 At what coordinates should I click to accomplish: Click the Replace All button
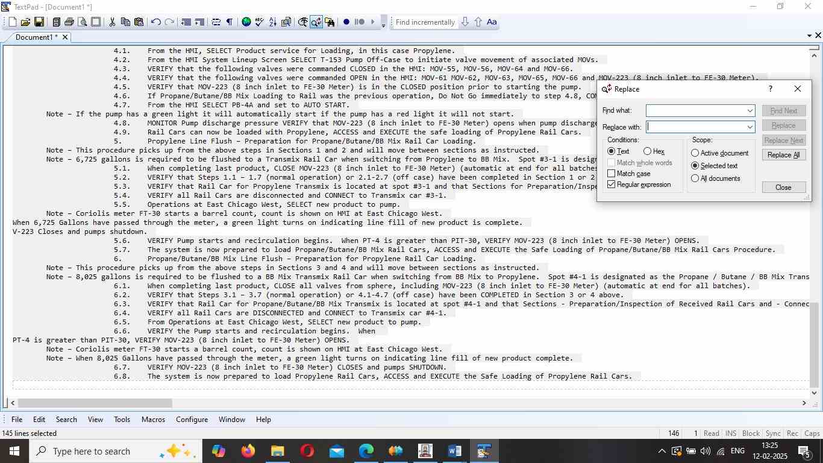(x=783, y=155)
